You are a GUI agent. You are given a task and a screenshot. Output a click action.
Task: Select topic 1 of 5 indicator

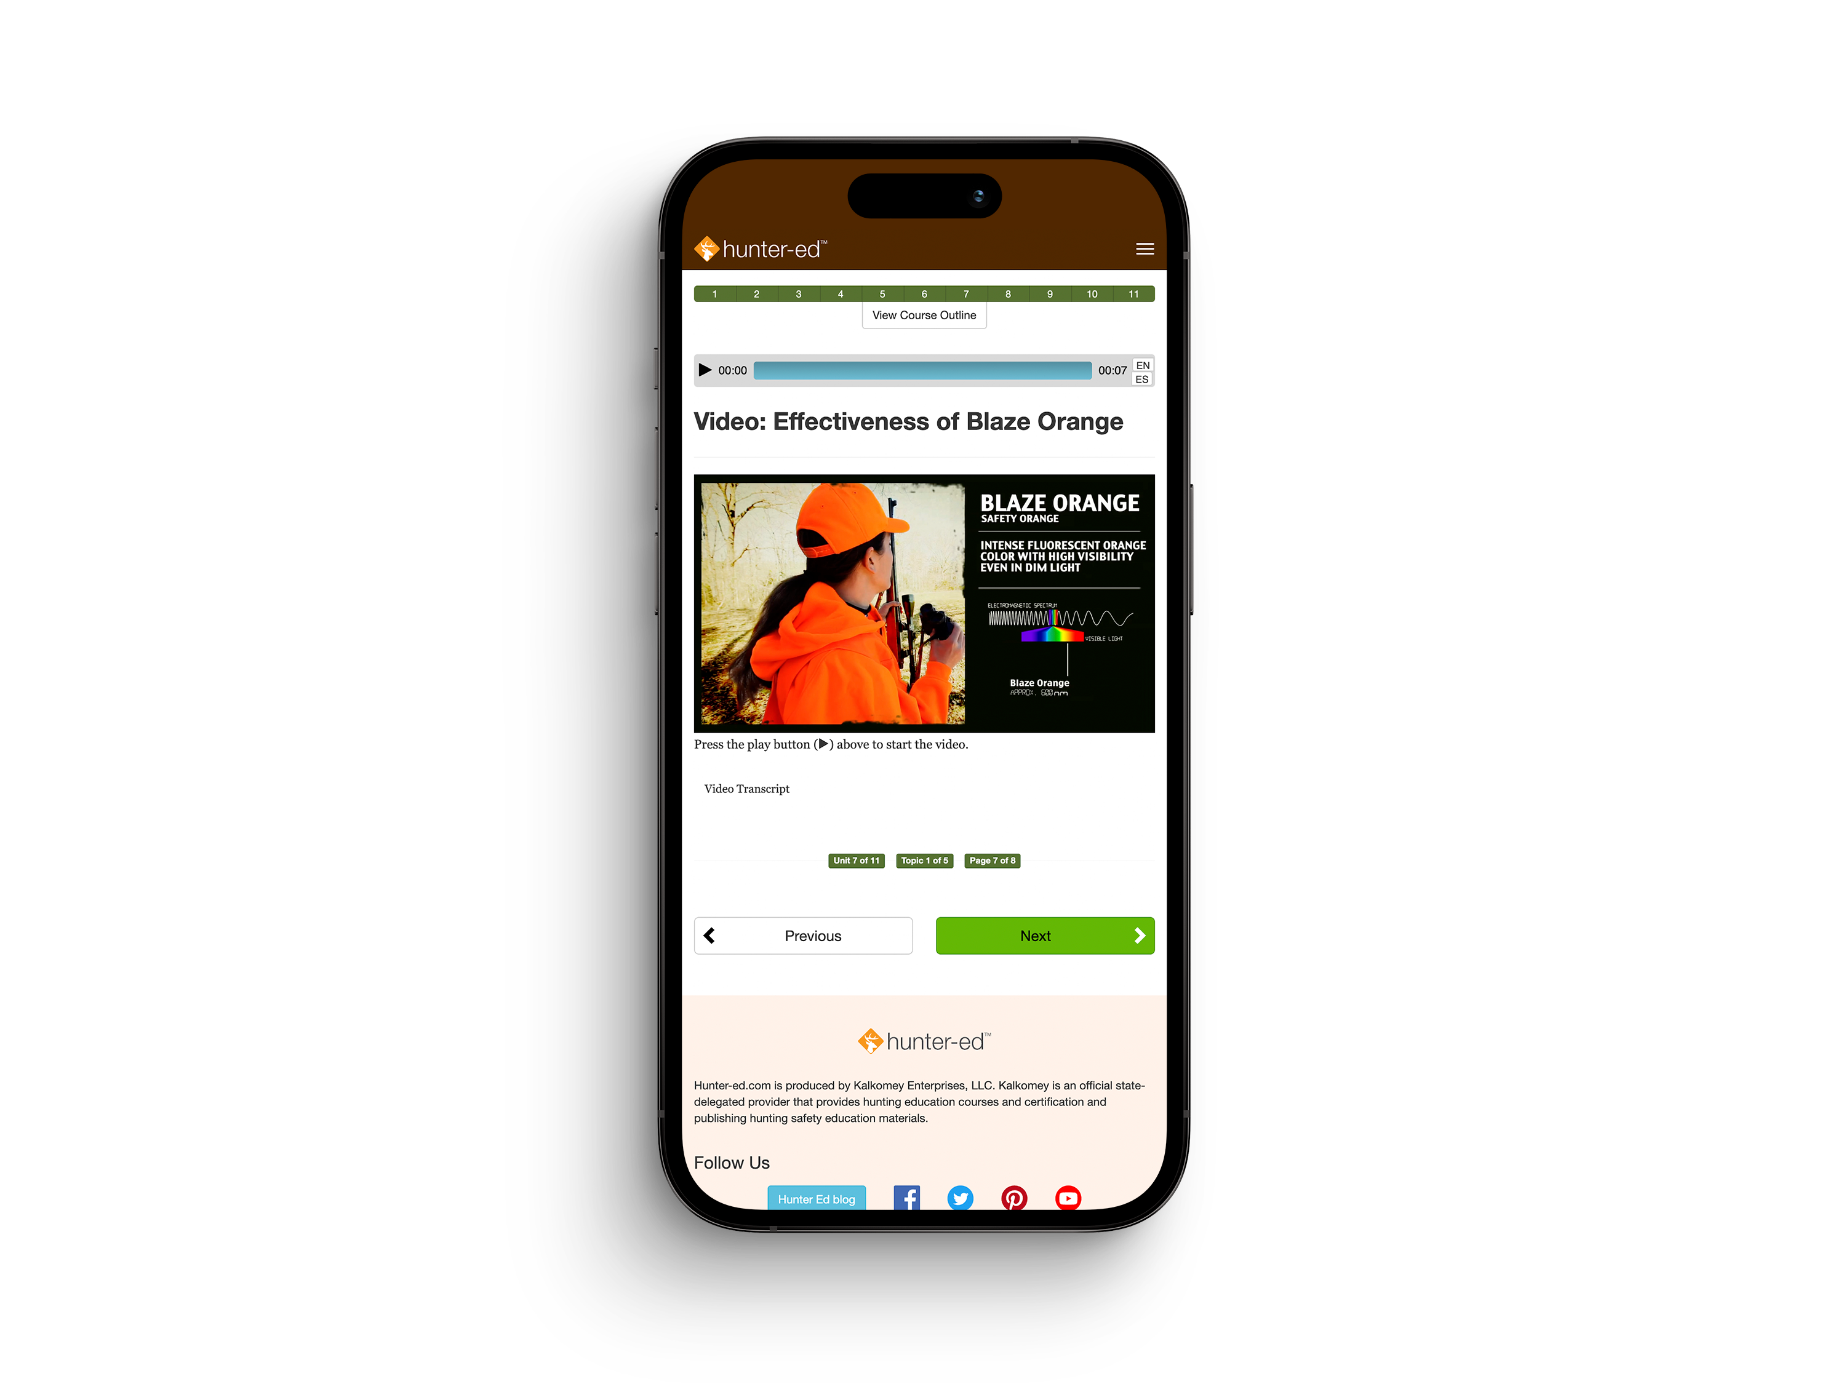pyautogui.click(x=924, y=861)
